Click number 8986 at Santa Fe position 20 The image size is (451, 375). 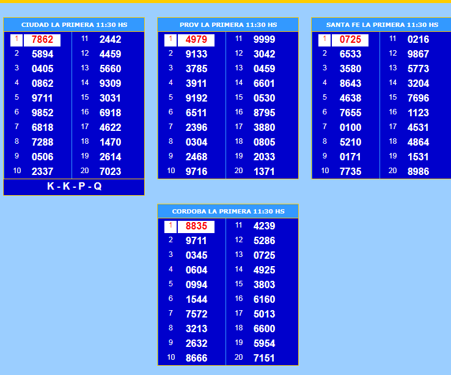[x=418, y=172]
